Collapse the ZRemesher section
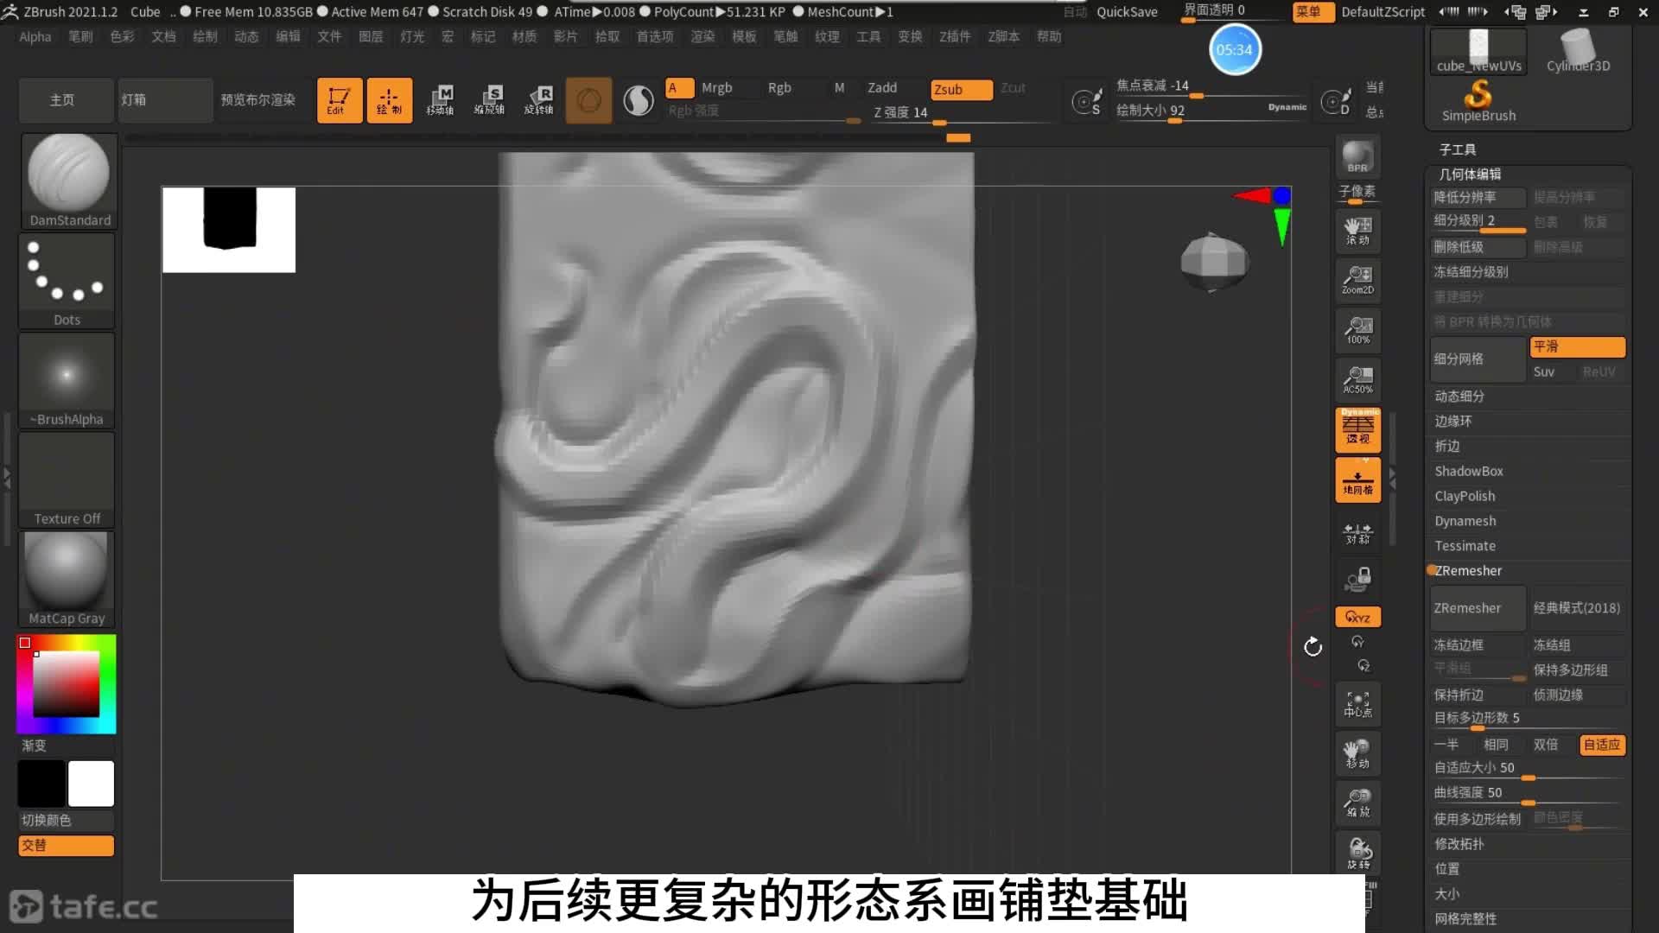This screenshot has height=933, width=1659. [1468, 571]
